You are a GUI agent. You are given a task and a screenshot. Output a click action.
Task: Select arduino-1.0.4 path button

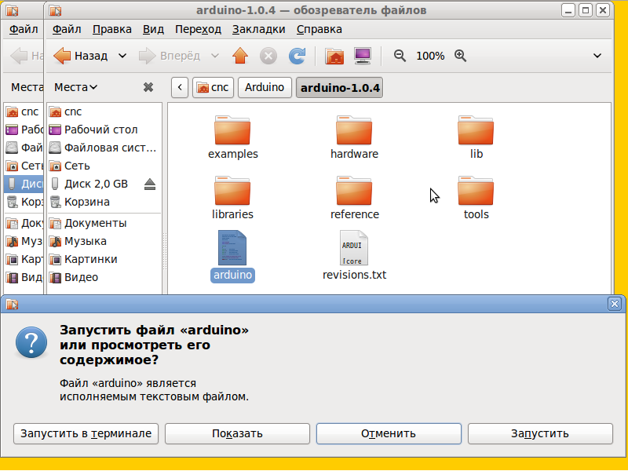point(339,87)
